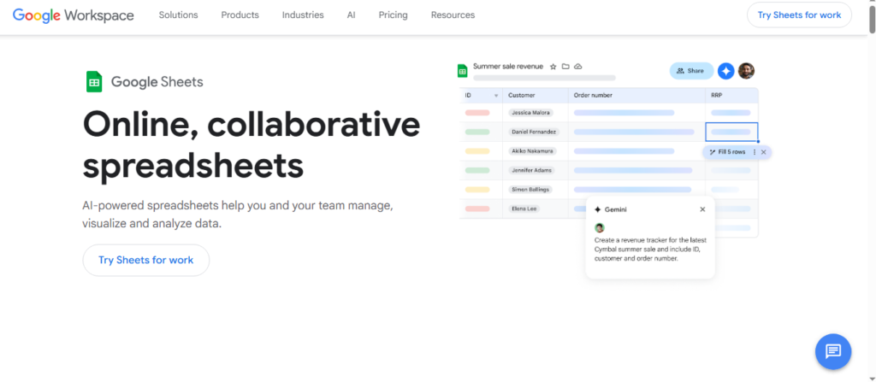Click red ID pill in Jessica Malora row

(477, 113)
